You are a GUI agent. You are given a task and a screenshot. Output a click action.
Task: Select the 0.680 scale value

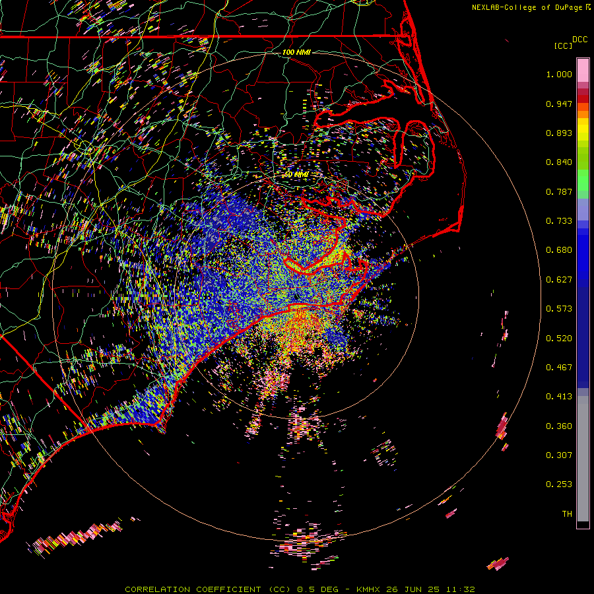tap(559, 250)
